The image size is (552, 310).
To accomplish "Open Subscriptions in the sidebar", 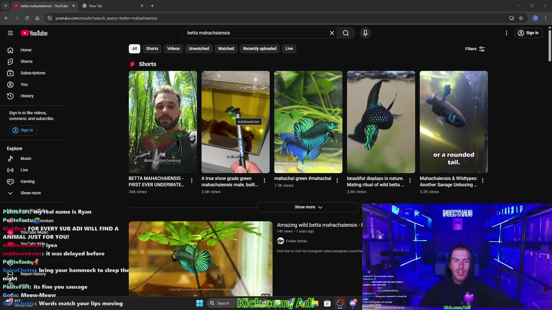I will (33, 73).
